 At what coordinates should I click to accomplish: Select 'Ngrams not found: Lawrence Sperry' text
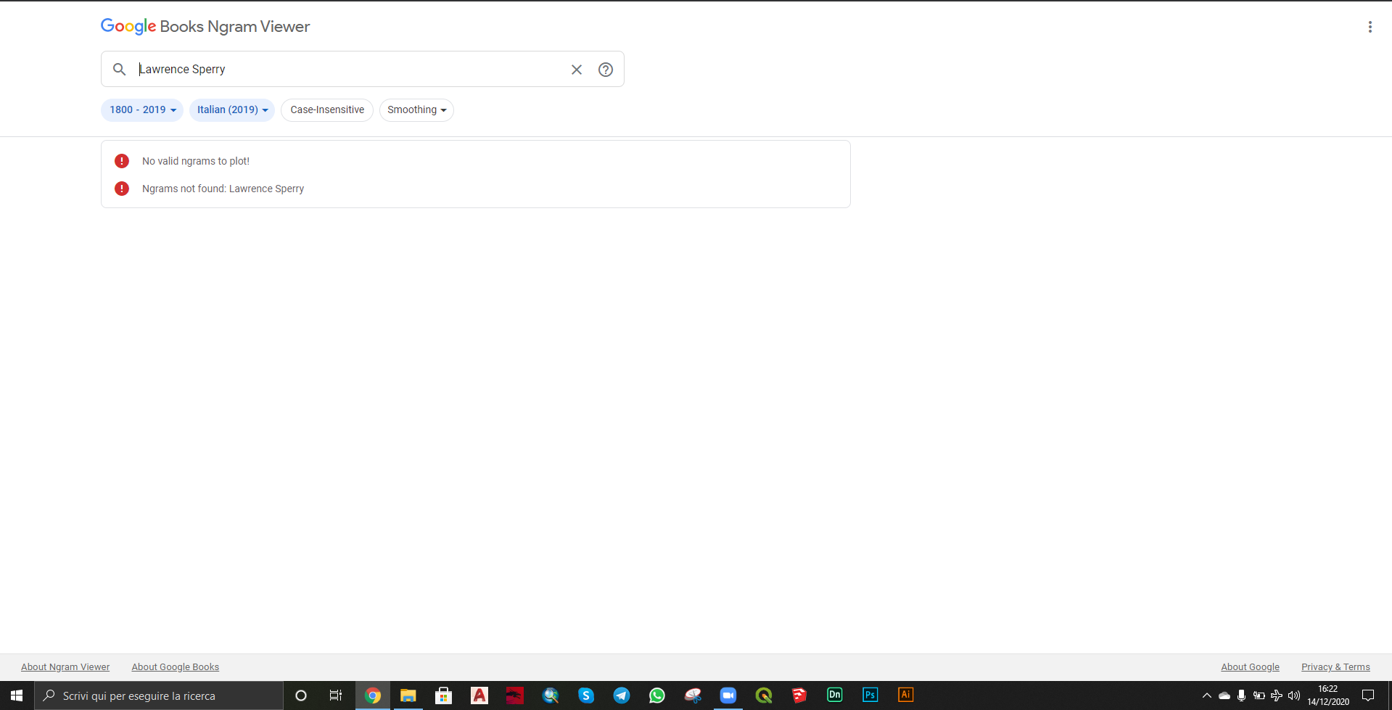pyautogui.click(x=223, y=189)
